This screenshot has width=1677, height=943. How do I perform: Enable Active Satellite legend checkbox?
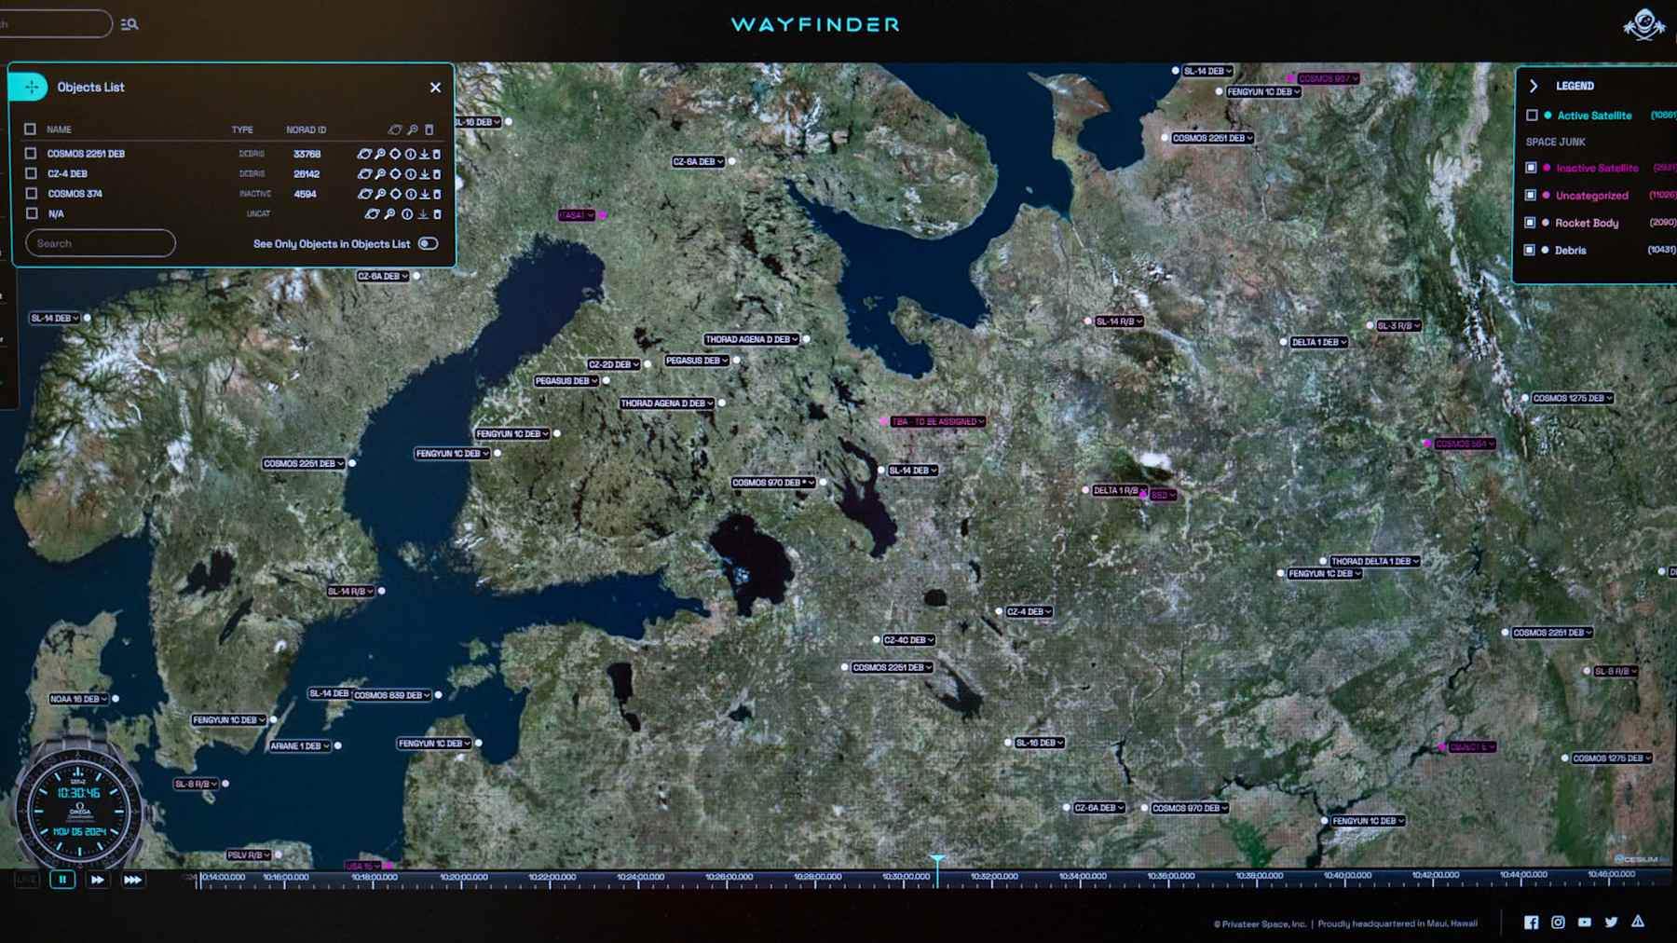pos(1532,116)
